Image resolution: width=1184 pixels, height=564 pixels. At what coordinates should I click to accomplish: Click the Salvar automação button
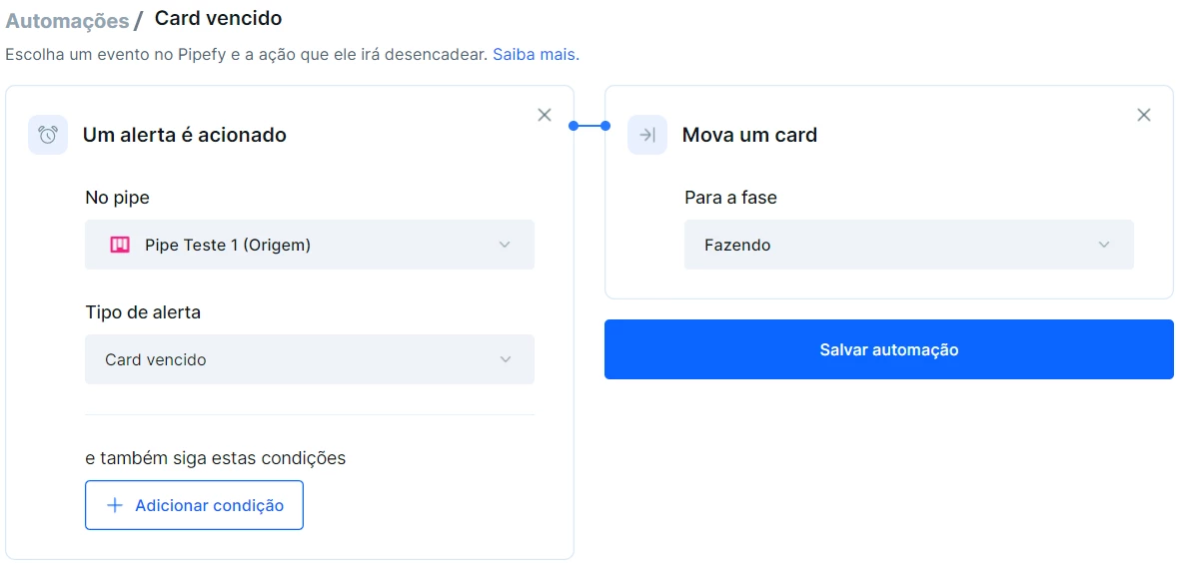coord(889,349)
